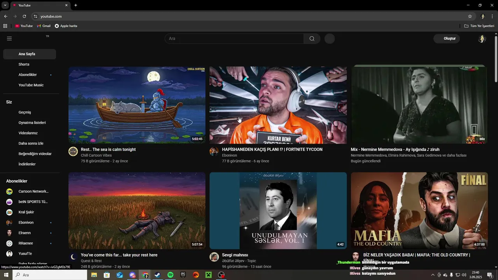Open the Chill Cartoon Vibes channel name
Viewport: 498px width, 280px height.
point(96,155)
